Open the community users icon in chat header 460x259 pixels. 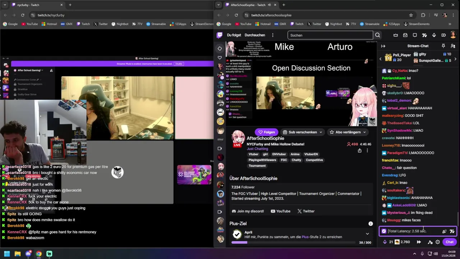[x=452, y=46]
